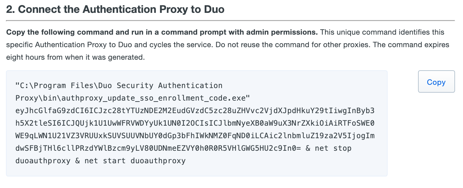
Task: Click the 'C:\Program Files\Duo Security Authentication' path line
Action: click(119, 86)
